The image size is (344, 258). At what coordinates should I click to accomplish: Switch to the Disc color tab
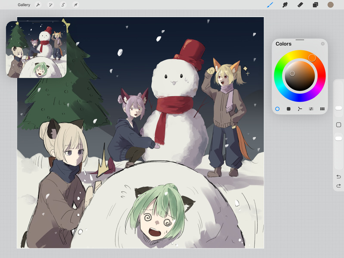point(277,109)
